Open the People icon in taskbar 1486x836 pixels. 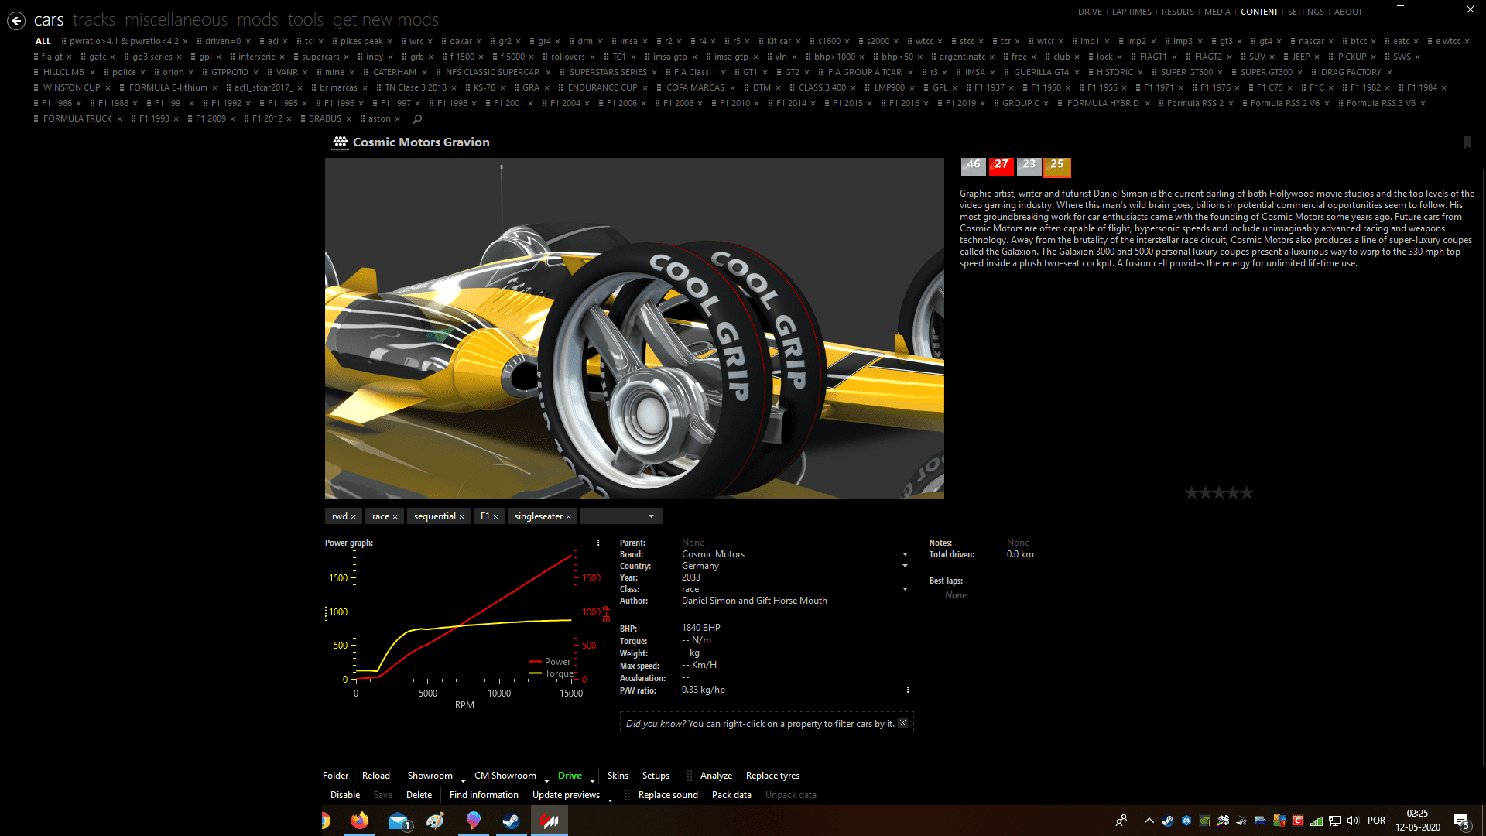1121,821
